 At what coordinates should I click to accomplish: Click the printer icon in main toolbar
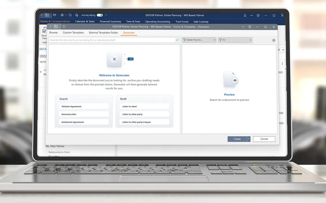tap(62, 15)
